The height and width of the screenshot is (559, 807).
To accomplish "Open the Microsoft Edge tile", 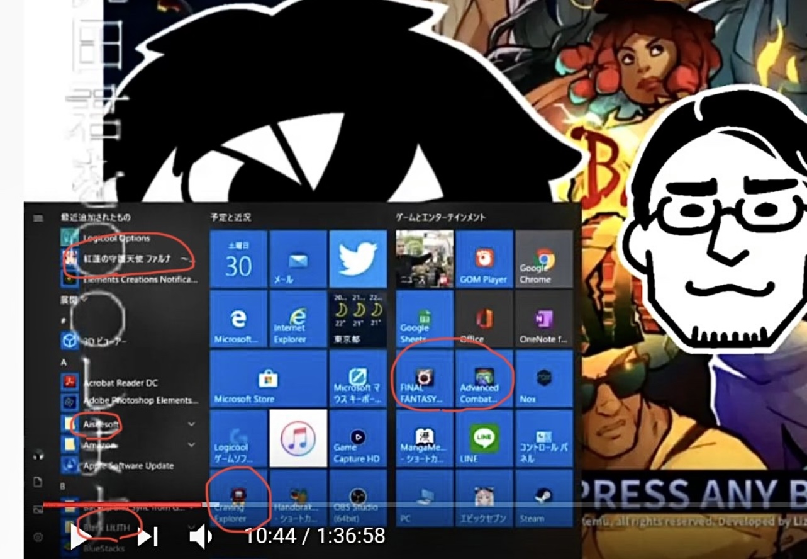I will point(238,319).
